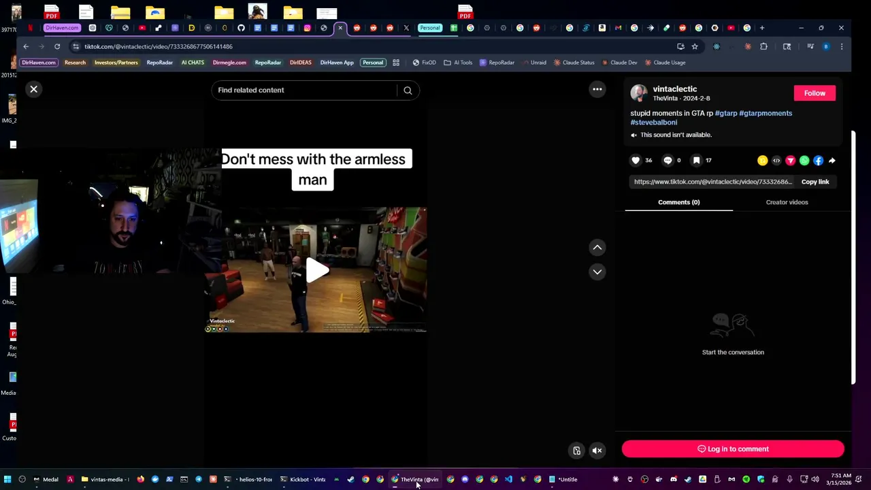Open the three-dot more options menu
The width and height of the screenshot is (871, 490).
pyautogui.click(x=597, y=89)
